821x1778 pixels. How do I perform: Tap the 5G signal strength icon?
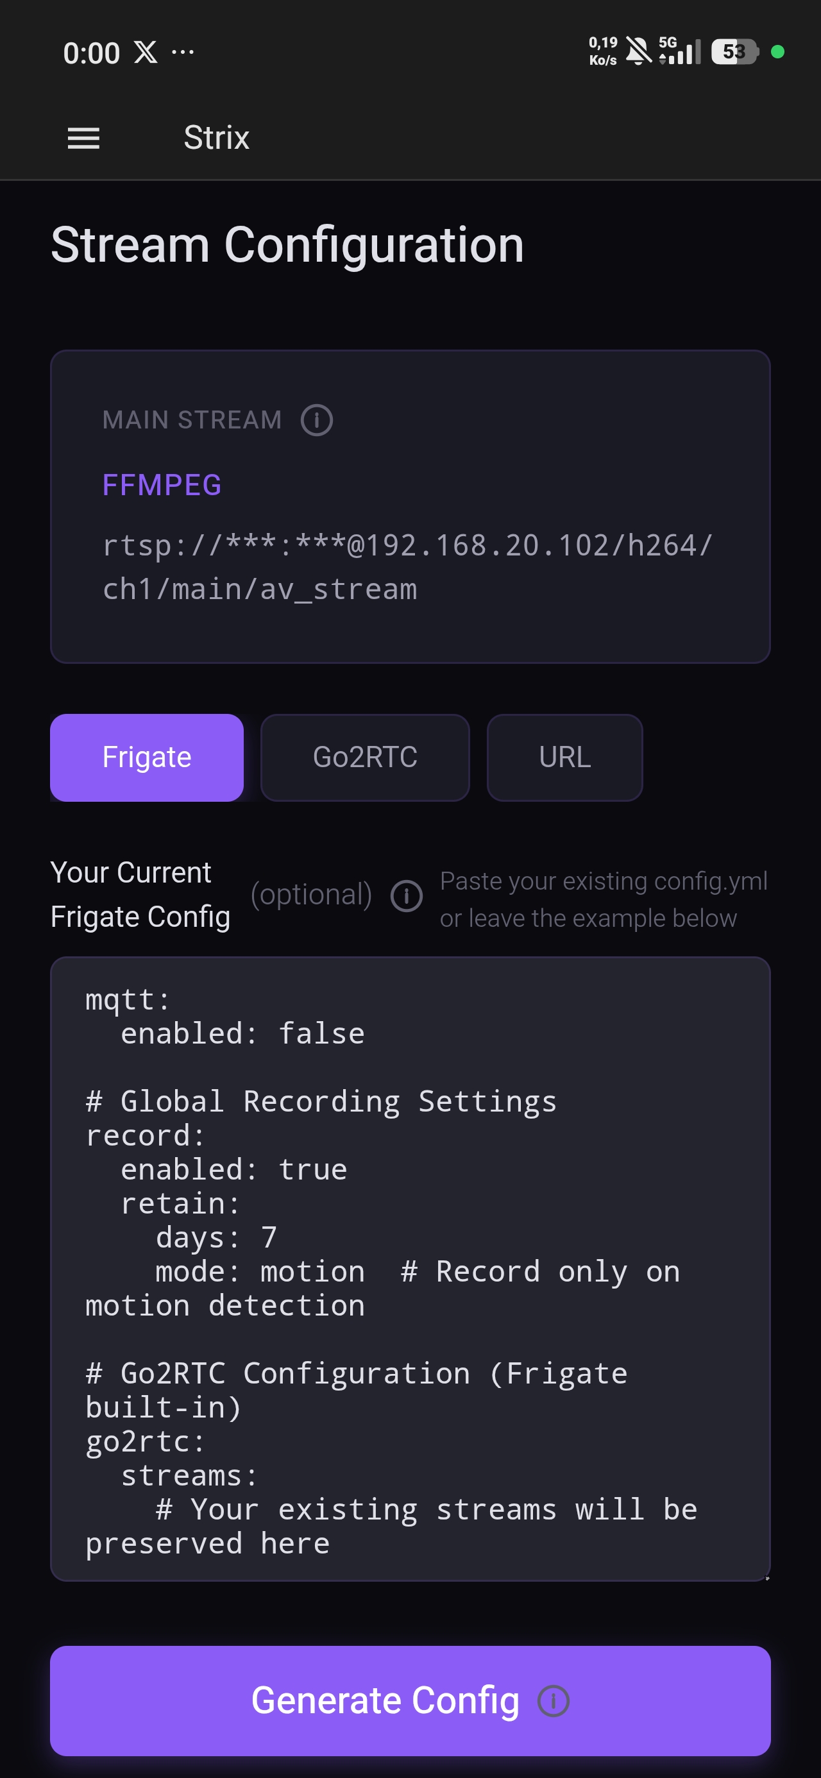pos(680,52)
